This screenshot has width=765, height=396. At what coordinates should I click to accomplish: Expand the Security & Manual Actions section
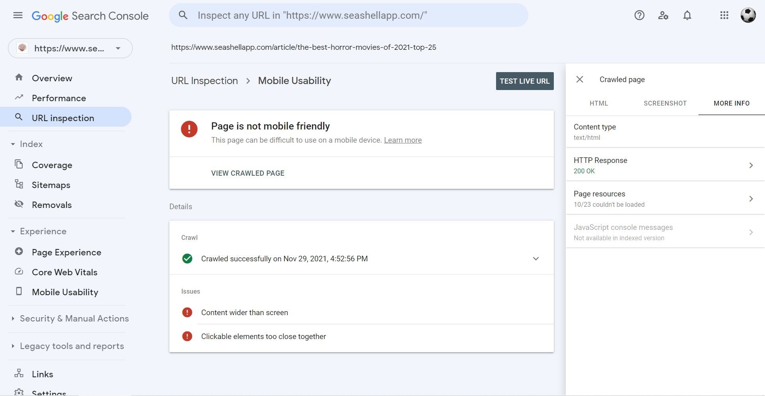12,318
